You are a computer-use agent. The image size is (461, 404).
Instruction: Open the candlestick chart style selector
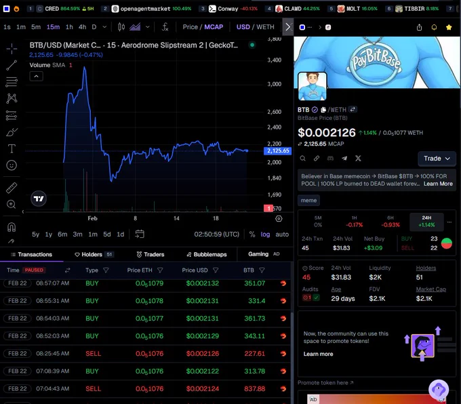click(x=121, y=27)
